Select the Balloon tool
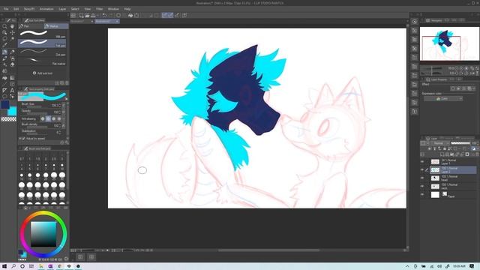The image size is (480, 270). pyautogui.click(x=4, y=97)
